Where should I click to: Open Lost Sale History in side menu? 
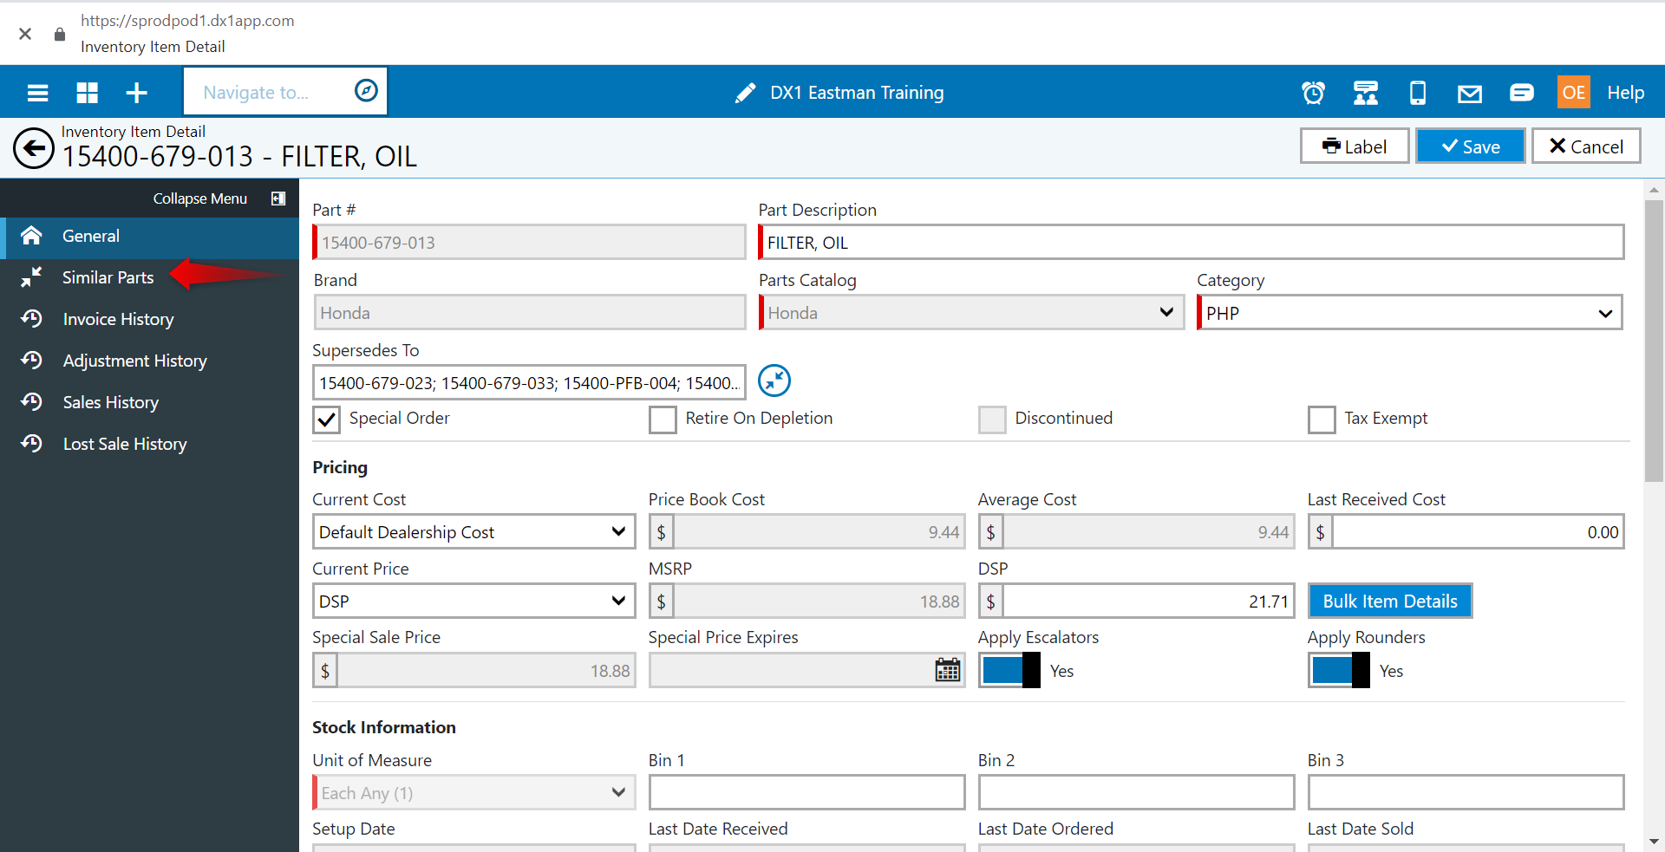(149, 444)
